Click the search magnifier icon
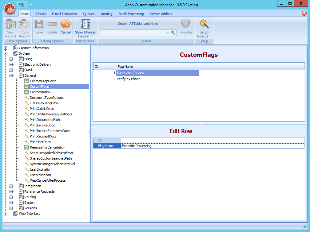Viewport: 310px width, 232px height. [173, 33]
